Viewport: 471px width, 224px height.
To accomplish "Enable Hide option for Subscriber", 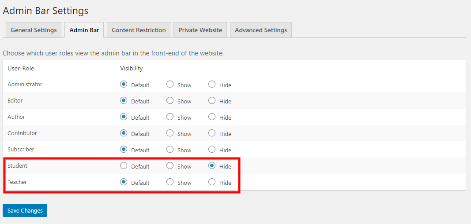I will coord(212,149).
